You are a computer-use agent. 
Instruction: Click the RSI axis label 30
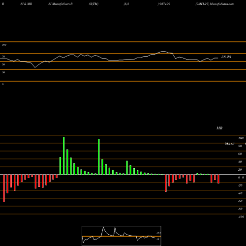pos(3,72)
